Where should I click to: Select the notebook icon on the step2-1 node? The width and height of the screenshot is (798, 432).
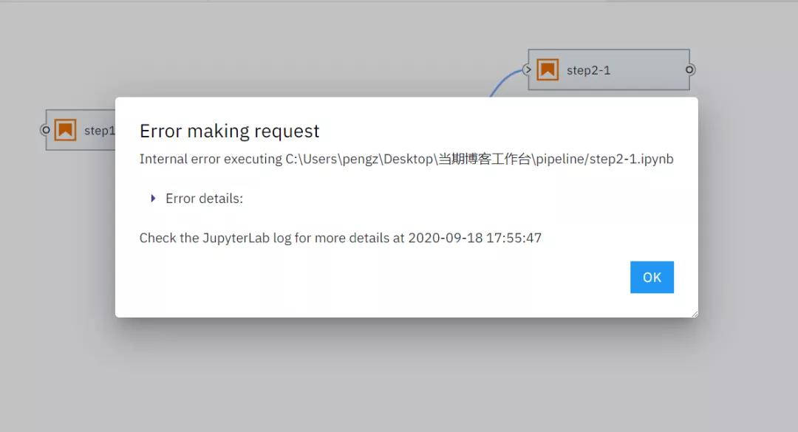[x=547, y=69]
